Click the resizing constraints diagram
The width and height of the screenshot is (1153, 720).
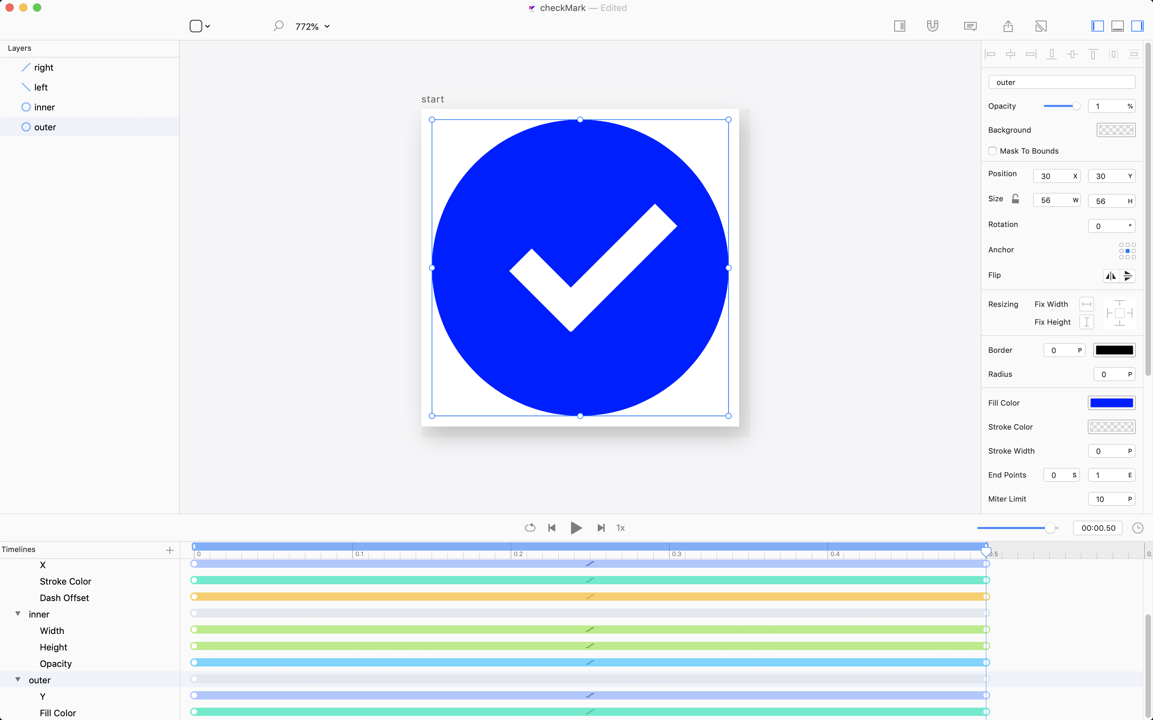pos(1120,313)
